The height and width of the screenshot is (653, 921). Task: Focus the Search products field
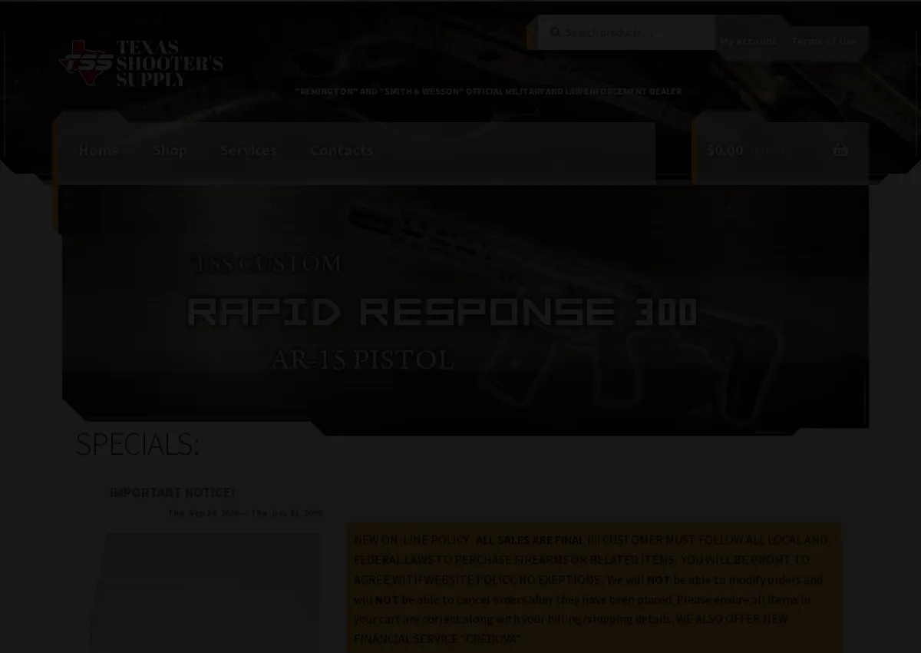point(626,32)
